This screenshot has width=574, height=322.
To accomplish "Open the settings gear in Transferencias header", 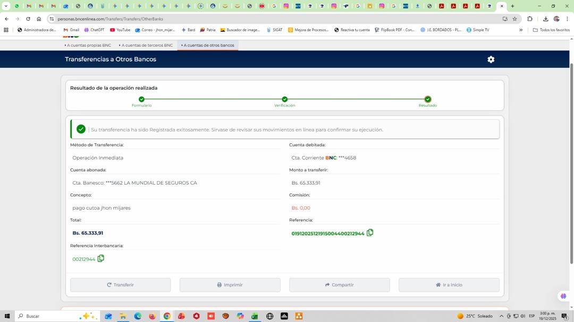I will tap(491, 59).
